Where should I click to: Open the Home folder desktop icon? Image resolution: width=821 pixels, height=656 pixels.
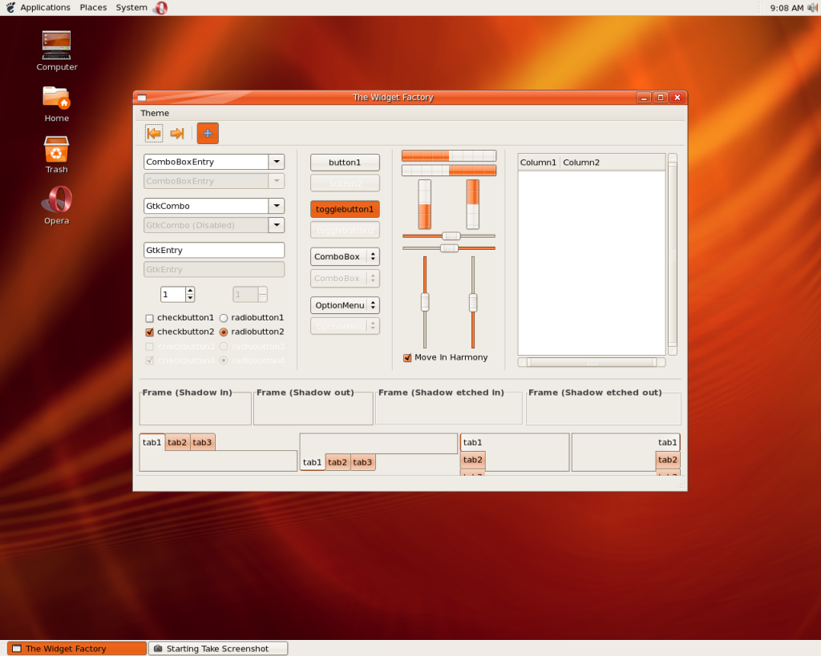pos(57,98)
